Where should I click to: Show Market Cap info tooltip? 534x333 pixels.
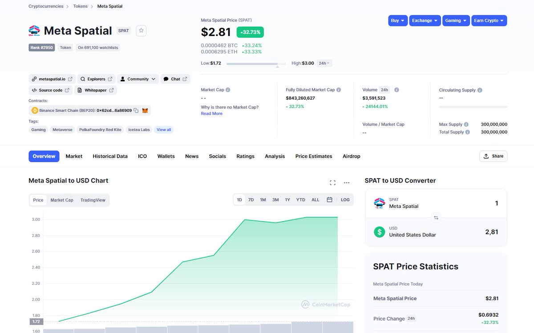point(228,90)
